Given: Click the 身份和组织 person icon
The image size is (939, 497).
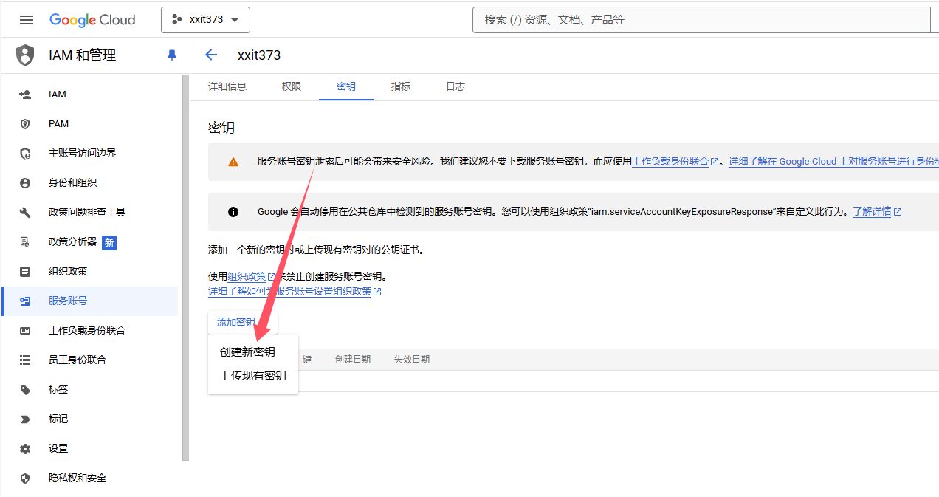Looking at the screenshot, I should (25, 183).
